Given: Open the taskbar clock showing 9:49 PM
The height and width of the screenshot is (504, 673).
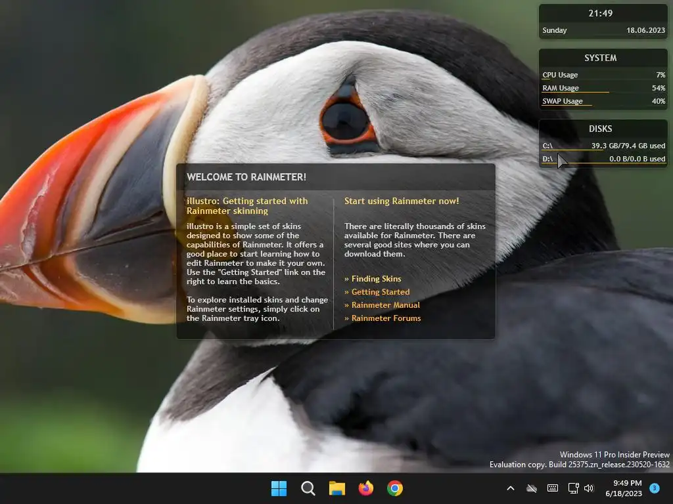Looking at the screenshot, I should click(x=624, y=488).
